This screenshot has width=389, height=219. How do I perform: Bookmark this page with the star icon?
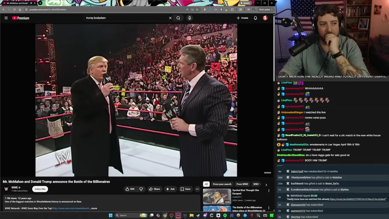197,9
